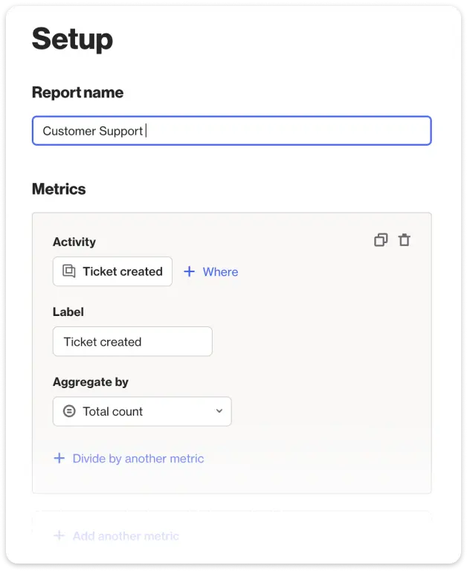467x571 pixels.
Task: Click Add another metric
Action: coord(126,536)
